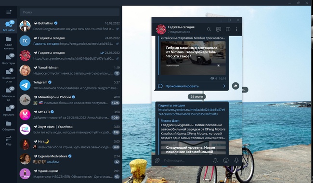Click Ред. to edit folders
The height and width of the screenshot is (183, 313).
[x=9, y=141]
